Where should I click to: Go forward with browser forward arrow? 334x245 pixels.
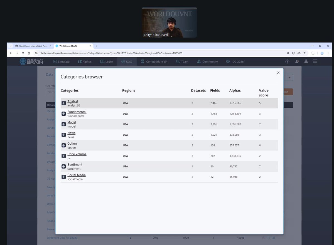click(17, 53)
